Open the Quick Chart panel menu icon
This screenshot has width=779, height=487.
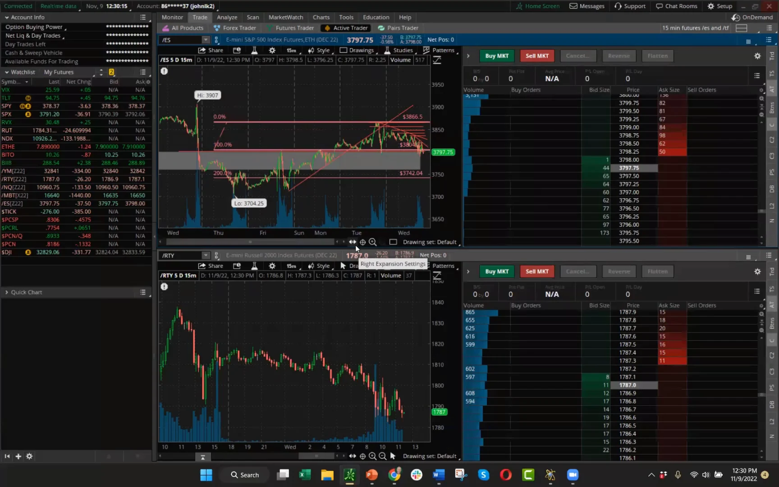click(x=143, y=292)
